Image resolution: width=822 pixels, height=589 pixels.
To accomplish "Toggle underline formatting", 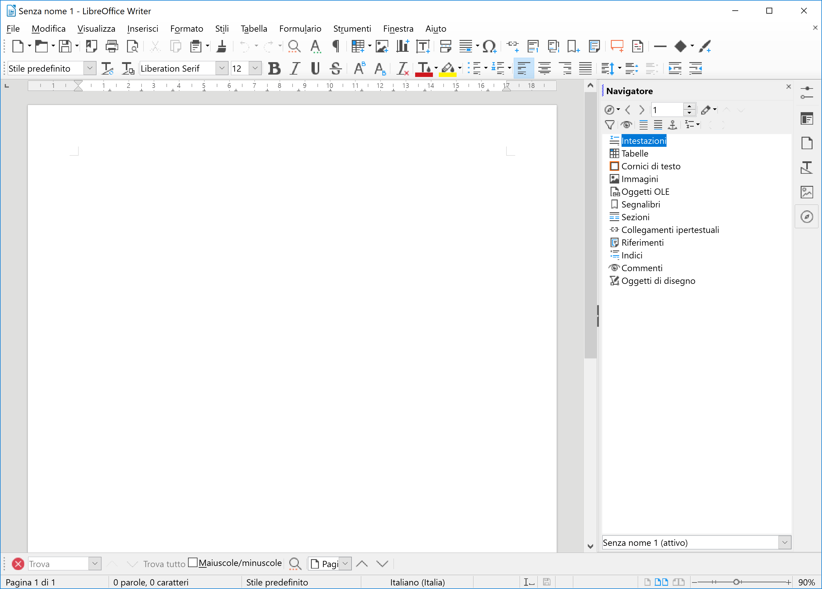I will [x=315, y=68].
